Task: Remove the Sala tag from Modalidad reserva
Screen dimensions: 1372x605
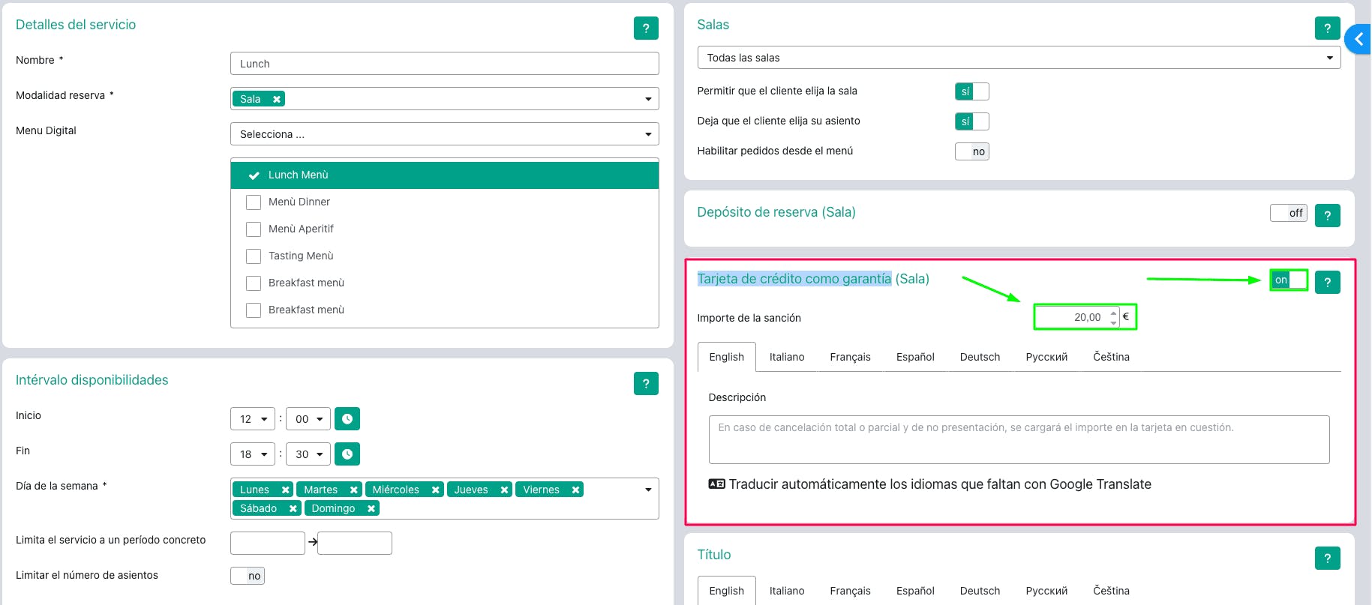Action: (x=277, y=99)
